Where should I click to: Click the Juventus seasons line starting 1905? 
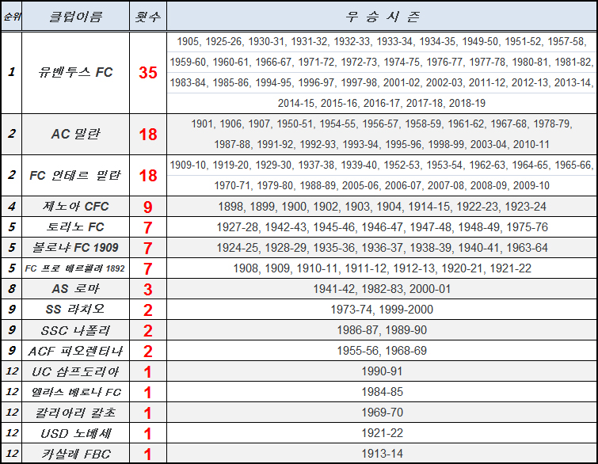point(382,41)
